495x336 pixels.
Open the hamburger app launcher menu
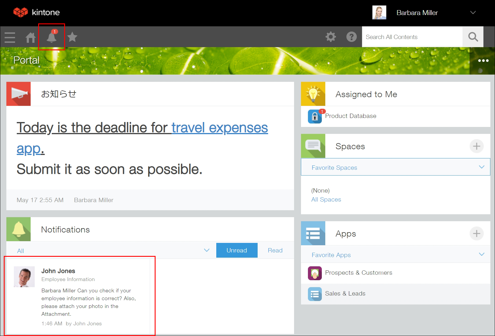(10, 37)
